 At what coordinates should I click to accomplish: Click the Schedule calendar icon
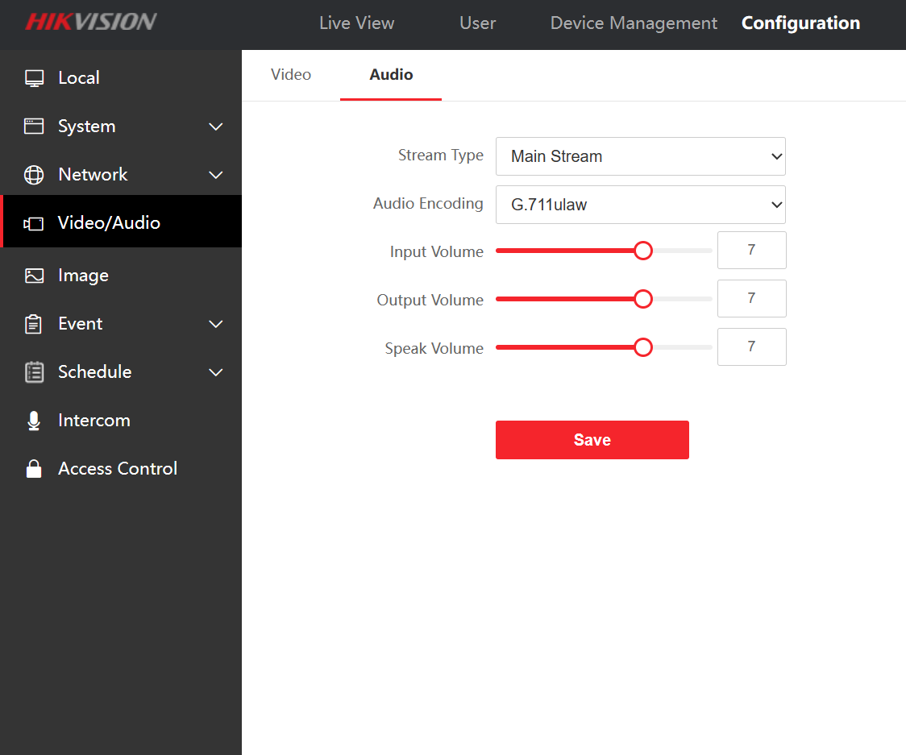click(x=34, y=372)
